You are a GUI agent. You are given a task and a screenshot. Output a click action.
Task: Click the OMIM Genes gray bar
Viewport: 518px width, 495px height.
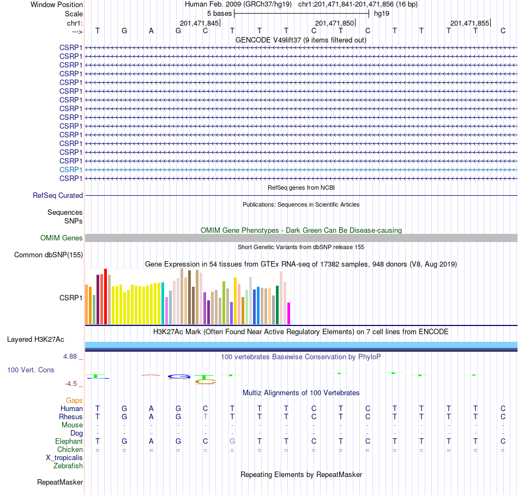click(301, 238)
